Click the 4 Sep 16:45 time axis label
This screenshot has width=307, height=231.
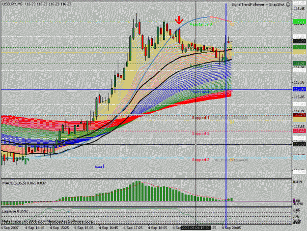108,228
